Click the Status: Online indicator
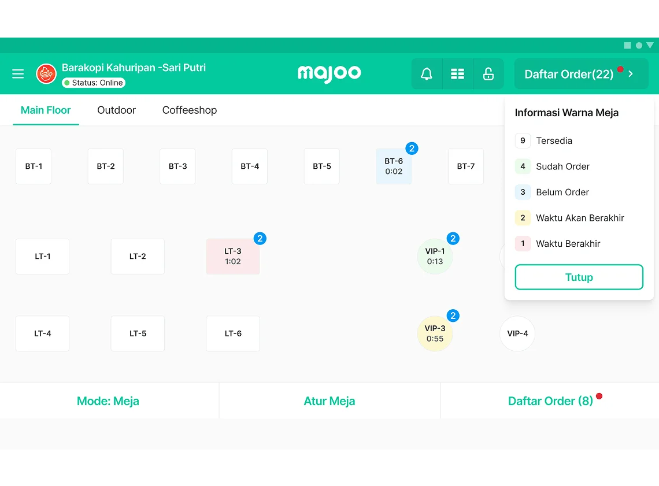The height and width of the screenshot is (486, 659). click(x=94, y=83)
